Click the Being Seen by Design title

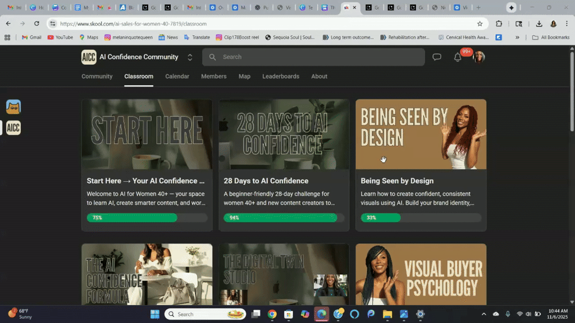click(x=397, y=181)
